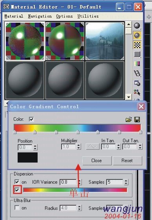Screen dimensions: 152x220
Task: Click the Close button in gradient dialog
Action: [97, 161]
